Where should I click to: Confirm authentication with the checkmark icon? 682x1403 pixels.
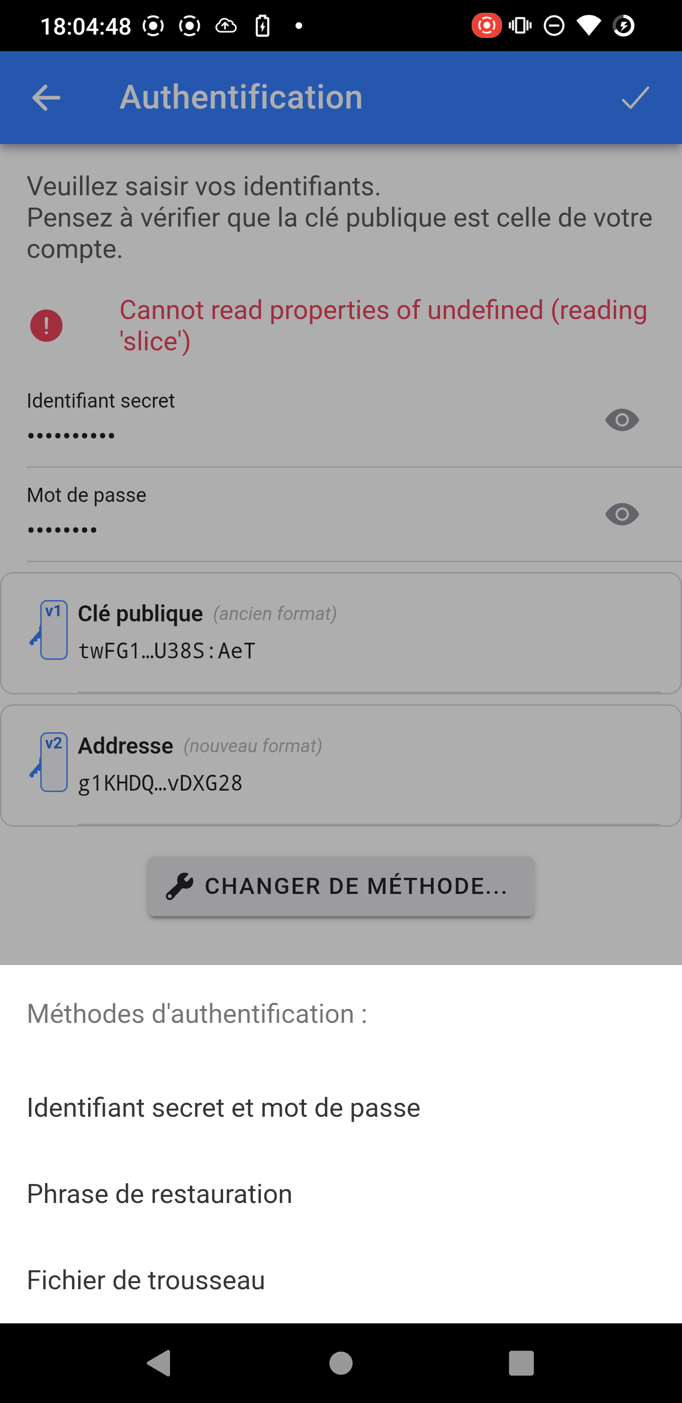click(x=635, y=98)
